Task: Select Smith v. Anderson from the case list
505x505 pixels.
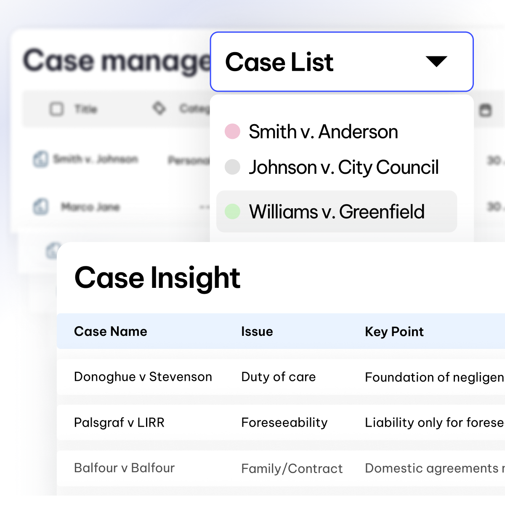Action: coord(324,131)
